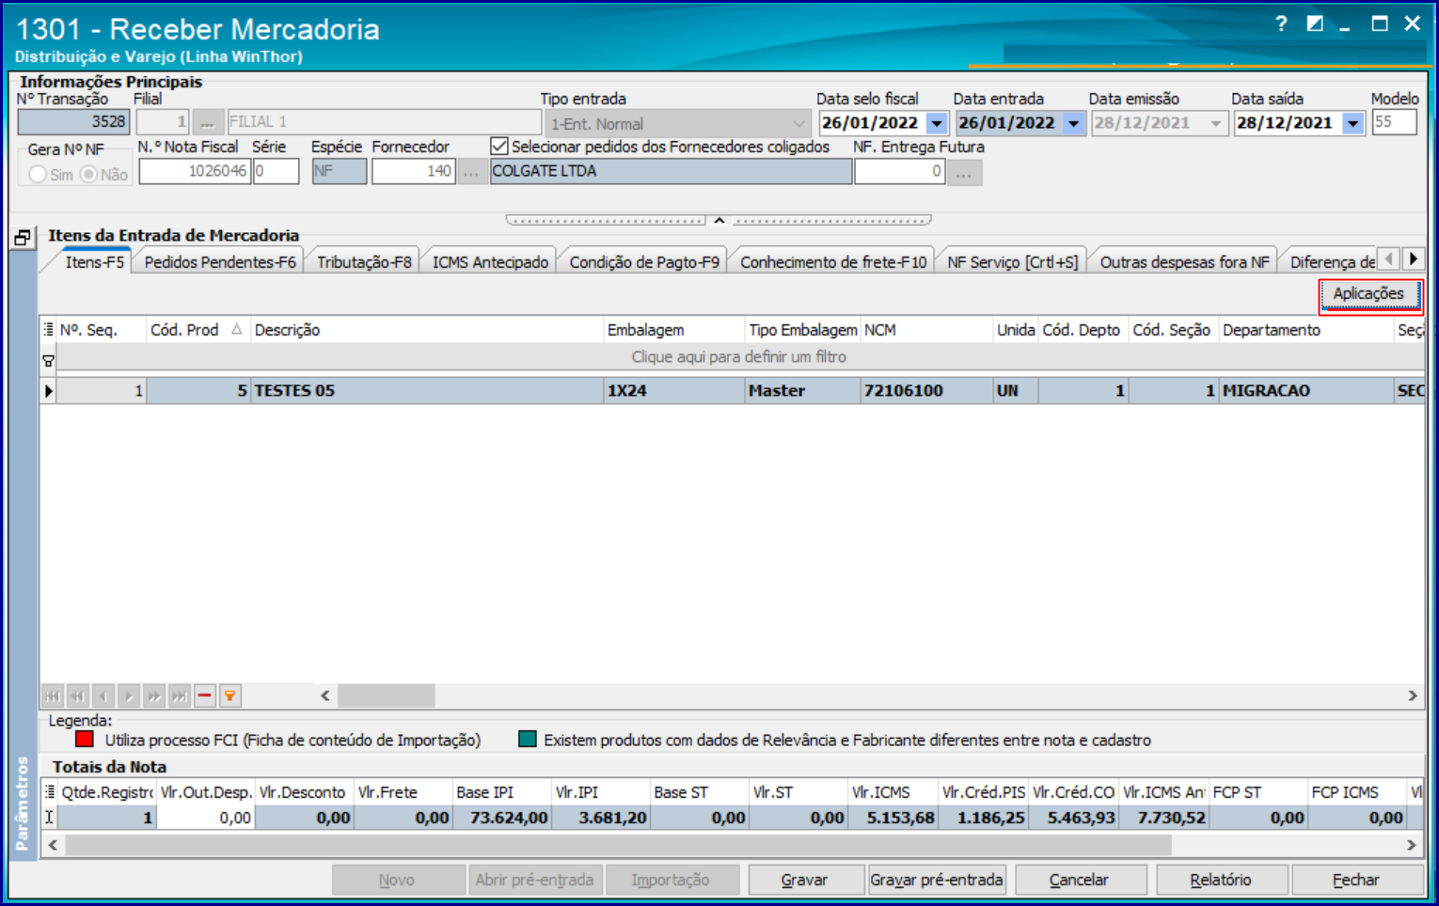Image resolution: width=1439 pixels, height=906 pixels.
Task: Click filter row 'Clique aqui para definir um filtro'
Action: click(x=738, y=357)
